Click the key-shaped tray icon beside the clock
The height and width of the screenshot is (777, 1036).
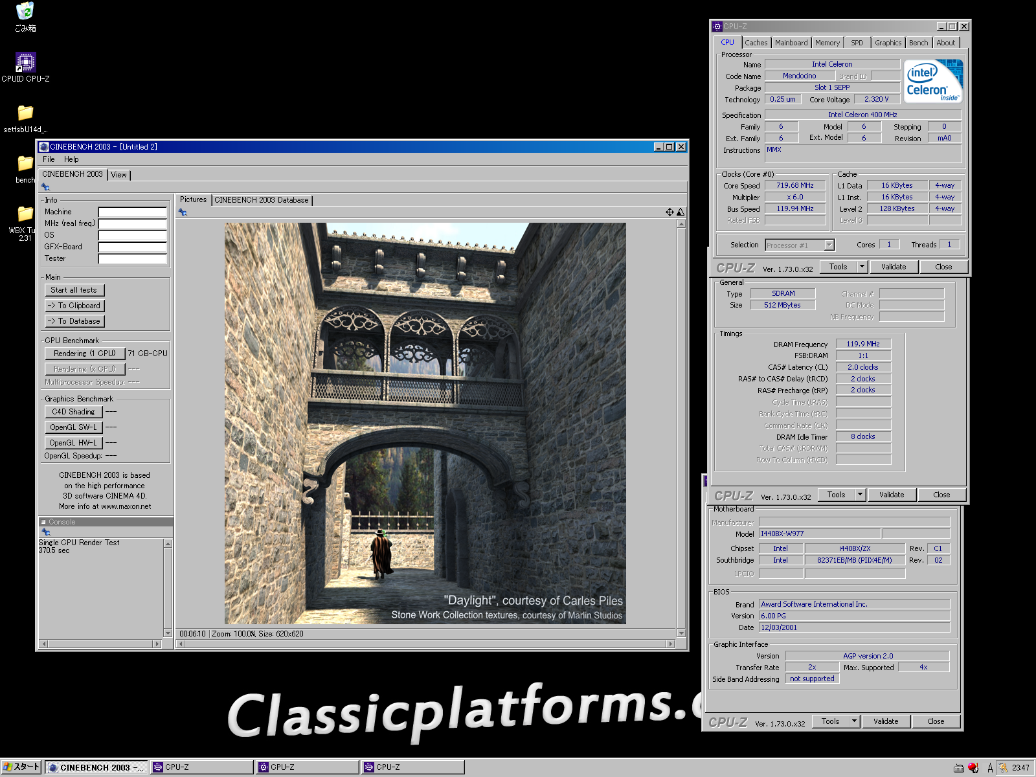(1003, 768)
